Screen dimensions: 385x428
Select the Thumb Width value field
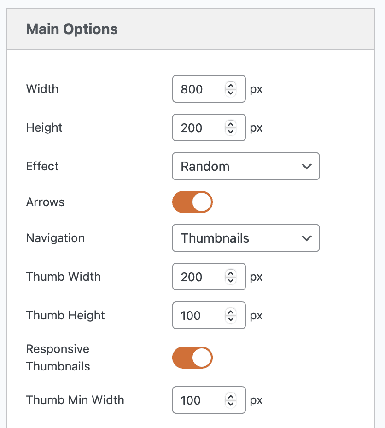tap(199, 277)
